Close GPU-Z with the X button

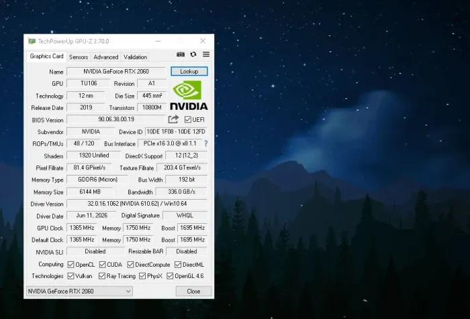203,41
